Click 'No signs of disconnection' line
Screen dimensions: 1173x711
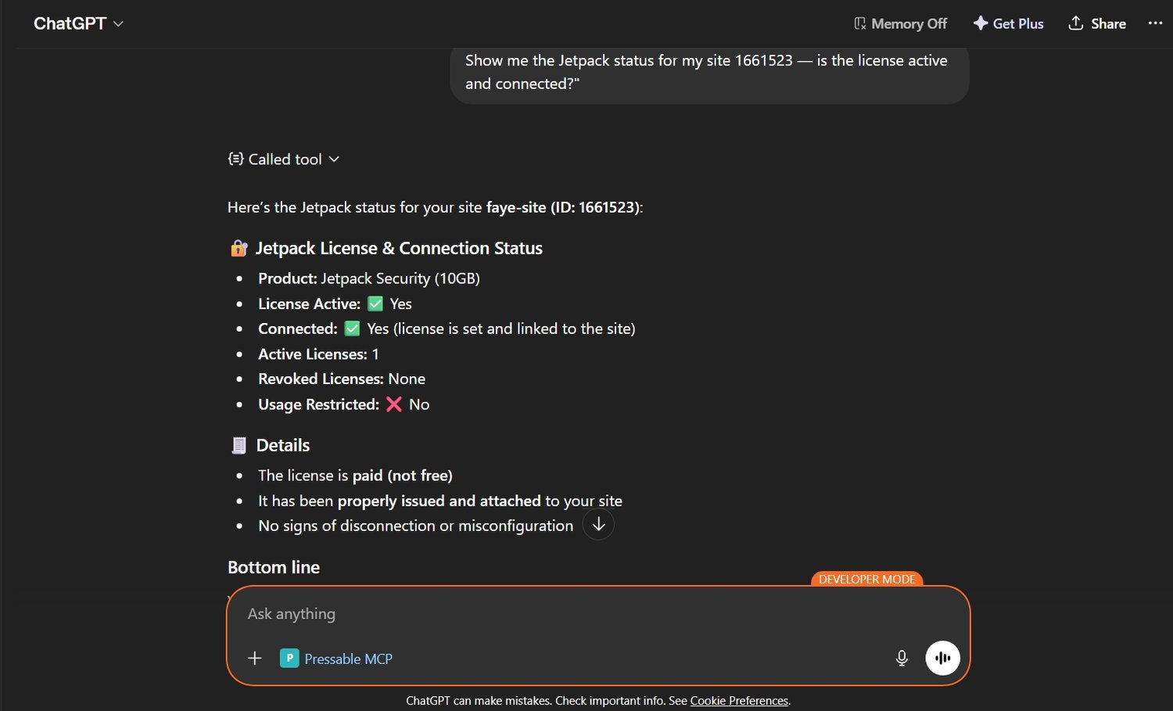pos(415,526)
